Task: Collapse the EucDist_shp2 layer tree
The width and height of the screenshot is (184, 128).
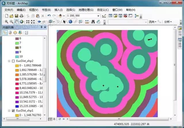Action: [9, 61]
